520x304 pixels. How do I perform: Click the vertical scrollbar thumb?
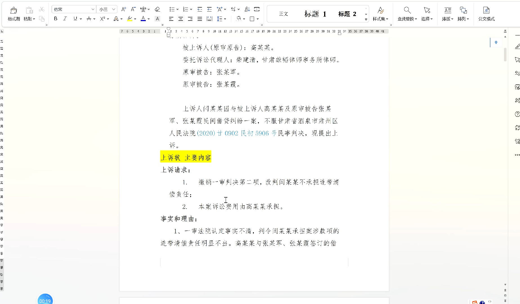coord(505,54)
